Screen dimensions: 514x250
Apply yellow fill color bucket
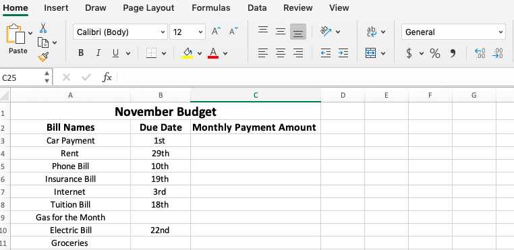point(188,53)
